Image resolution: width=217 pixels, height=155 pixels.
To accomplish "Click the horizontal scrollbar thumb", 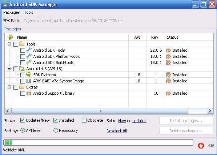I will [100, 111].
